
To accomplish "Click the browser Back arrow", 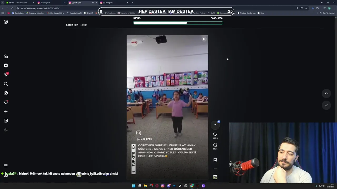I will pyautogui.click(x=3, y=8).
